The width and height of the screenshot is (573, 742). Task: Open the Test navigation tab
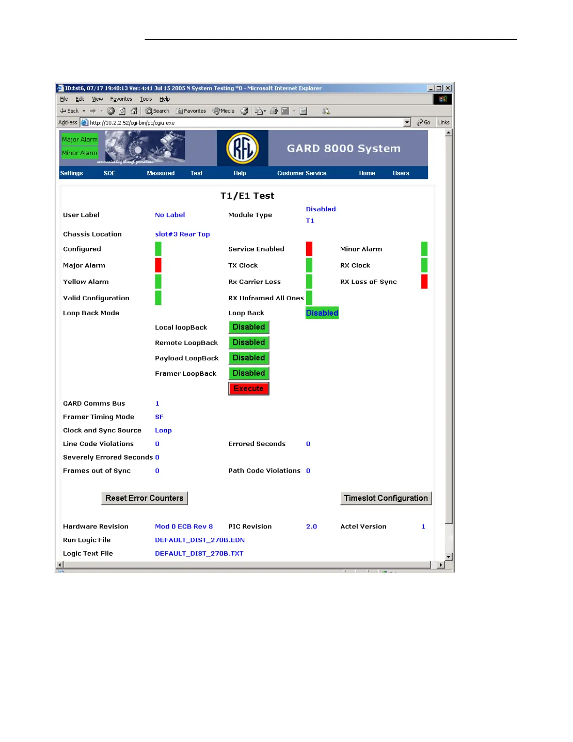coord(197,173)
